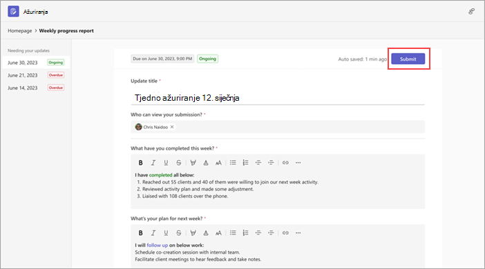The height and width of the screenshot is (269, 485).
Task: Open font size in completed-this-week editor
Action: (218, 163)
